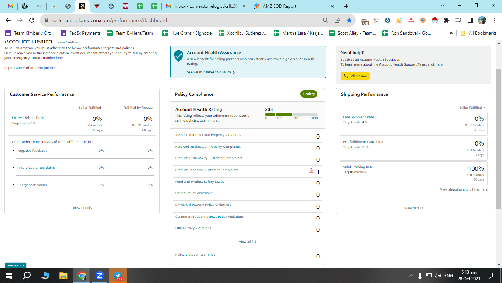The image size is (502, 283).
Task: Click the Report abuse link
Action: (15, 68)
